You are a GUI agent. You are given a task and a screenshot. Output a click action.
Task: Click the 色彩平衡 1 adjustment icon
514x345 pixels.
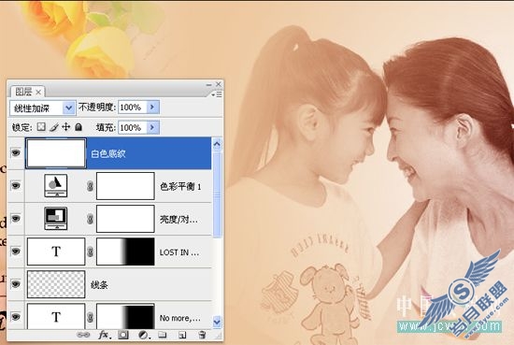[x=56, y=186]
